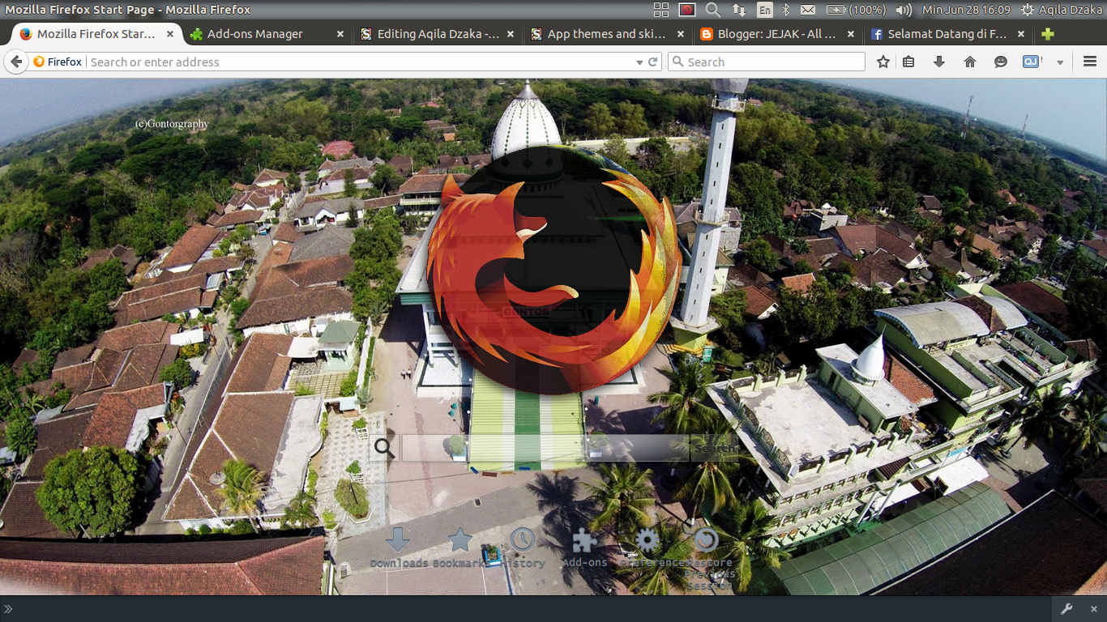The image size is (1107, 622).
Task: Open the clock Min Jun 28 16:09
Action: coord(967,10)
